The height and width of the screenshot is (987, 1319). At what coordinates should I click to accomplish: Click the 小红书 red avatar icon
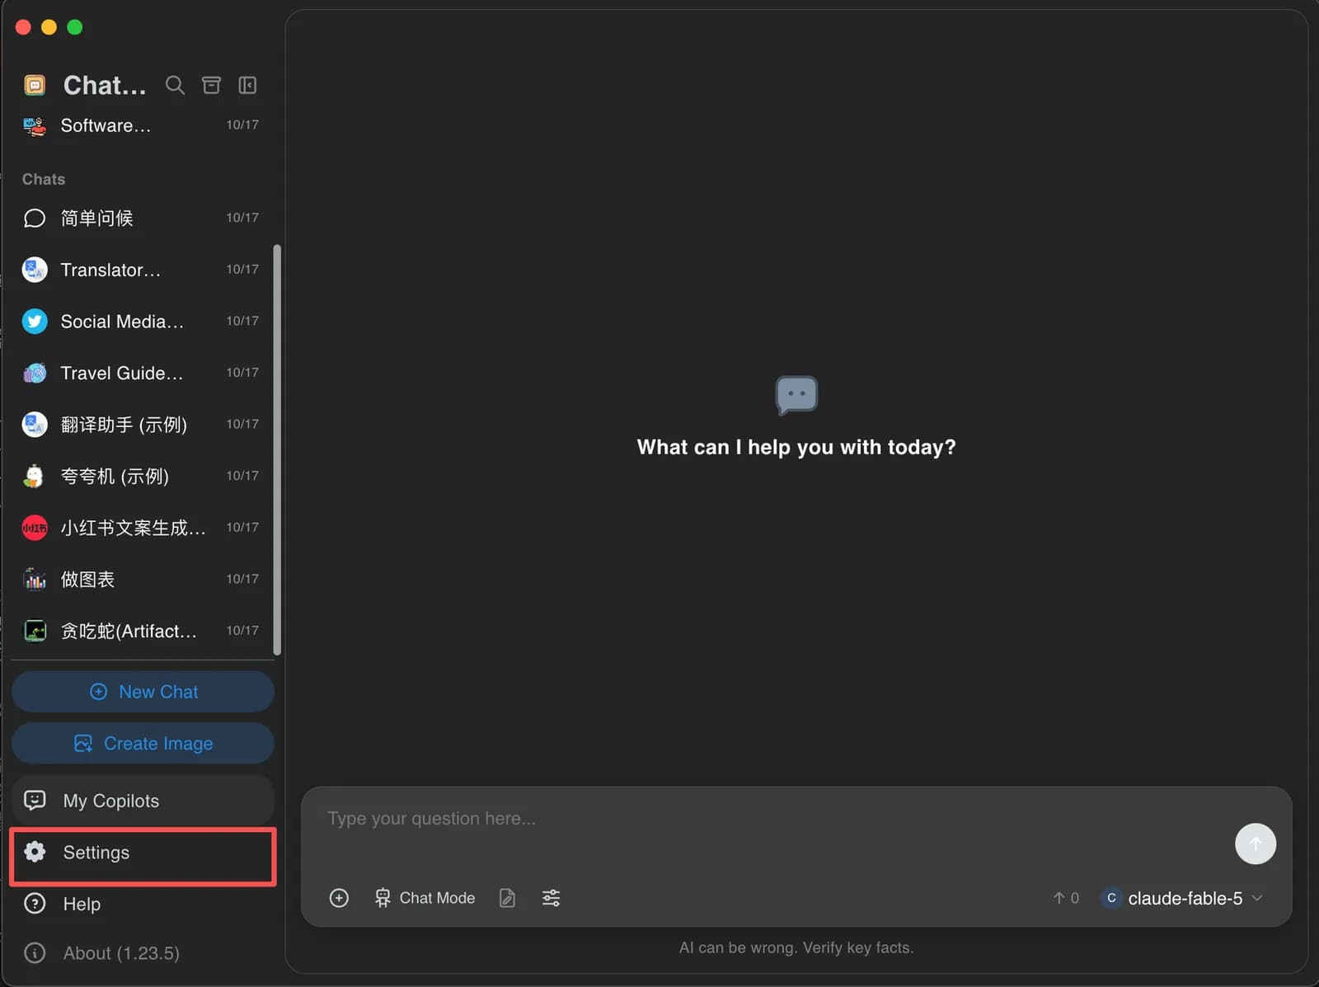pyautogui.click(x=35, y=528)
